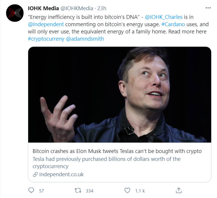Image resolution: width=217 pixels, height=198 pixels.
Task: Open the @IOHK_Charles mention
Action: coord(164,17)
